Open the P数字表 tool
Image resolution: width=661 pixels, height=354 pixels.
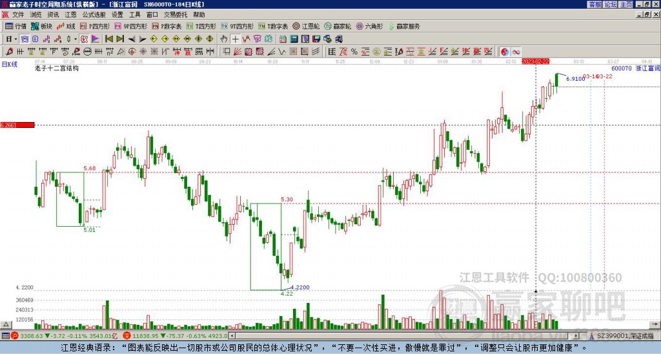(167, 26)
